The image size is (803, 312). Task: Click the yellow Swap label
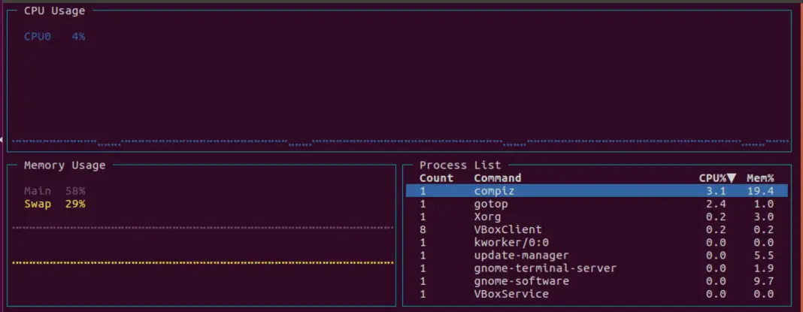38,204
